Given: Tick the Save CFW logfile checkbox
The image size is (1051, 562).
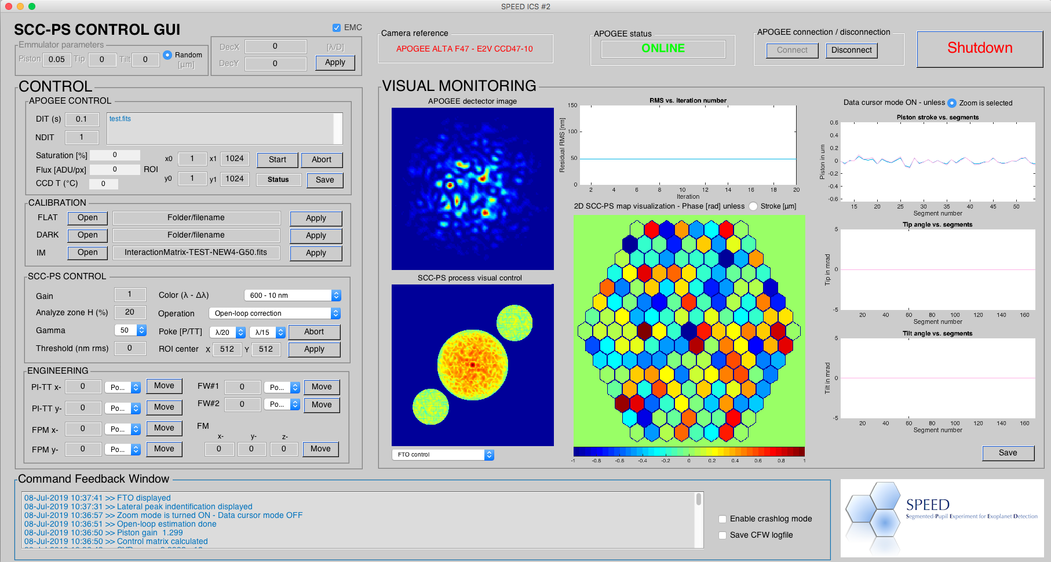Looking at the screenshot, I should coord(722,535).
